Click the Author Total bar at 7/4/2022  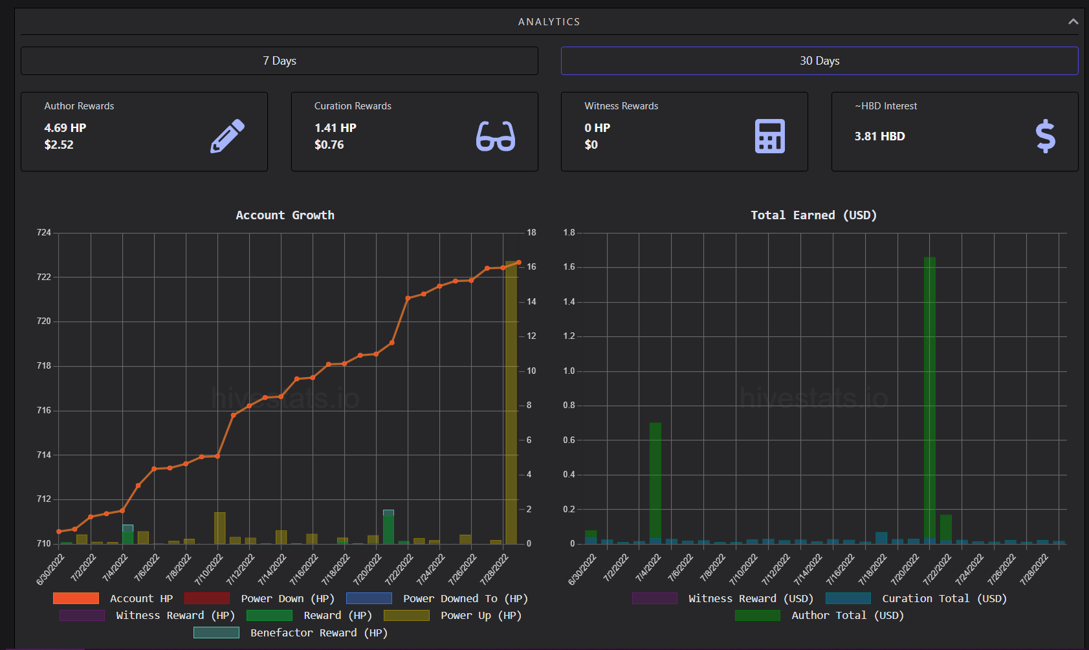tap(655, 483)
